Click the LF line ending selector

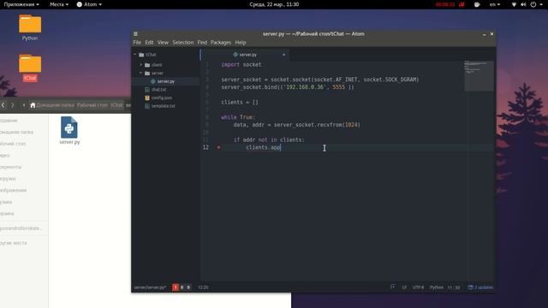point(404,287)
